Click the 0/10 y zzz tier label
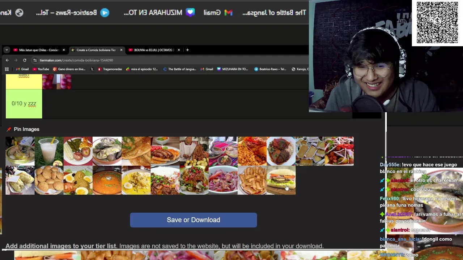This screenshot has width=463, height=260. tap(24, 104)
